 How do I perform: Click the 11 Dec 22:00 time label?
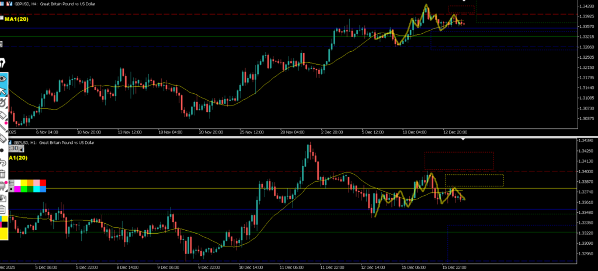(x=332, y=267)
